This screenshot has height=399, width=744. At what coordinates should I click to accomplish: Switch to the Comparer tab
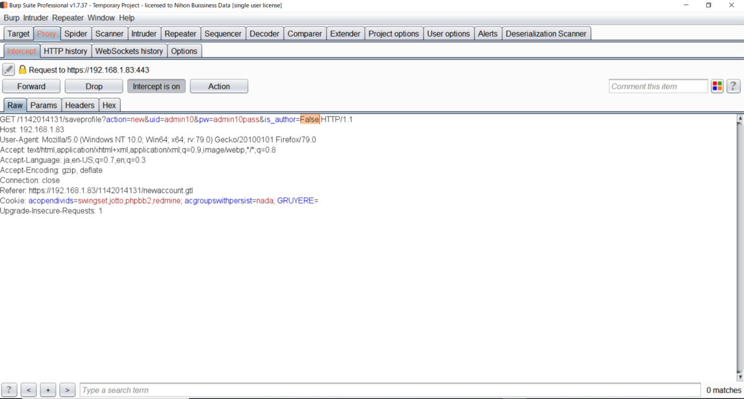[x=305, y=33]
